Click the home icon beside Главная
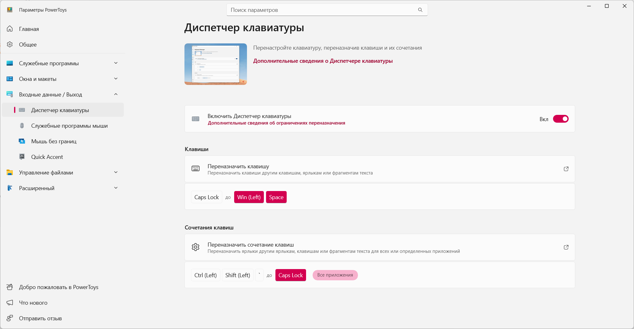Screen dimensions: 634x329 [x=10, y=29]
